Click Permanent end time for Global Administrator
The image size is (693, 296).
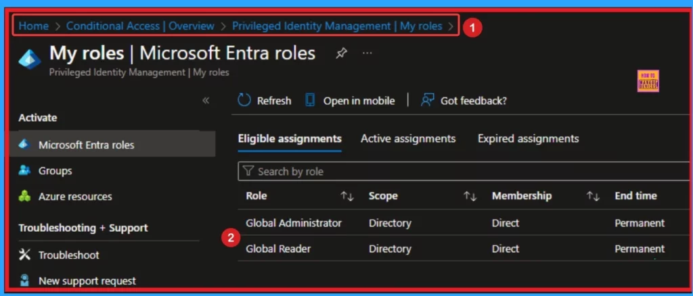[640, 223]
